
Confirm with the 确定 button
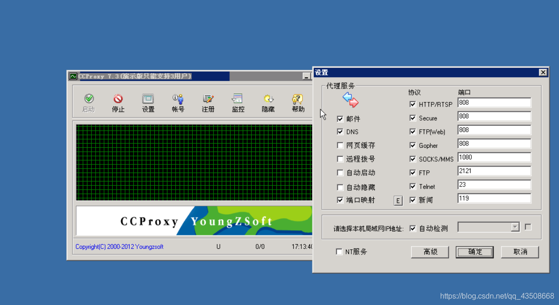coord(474,252)
